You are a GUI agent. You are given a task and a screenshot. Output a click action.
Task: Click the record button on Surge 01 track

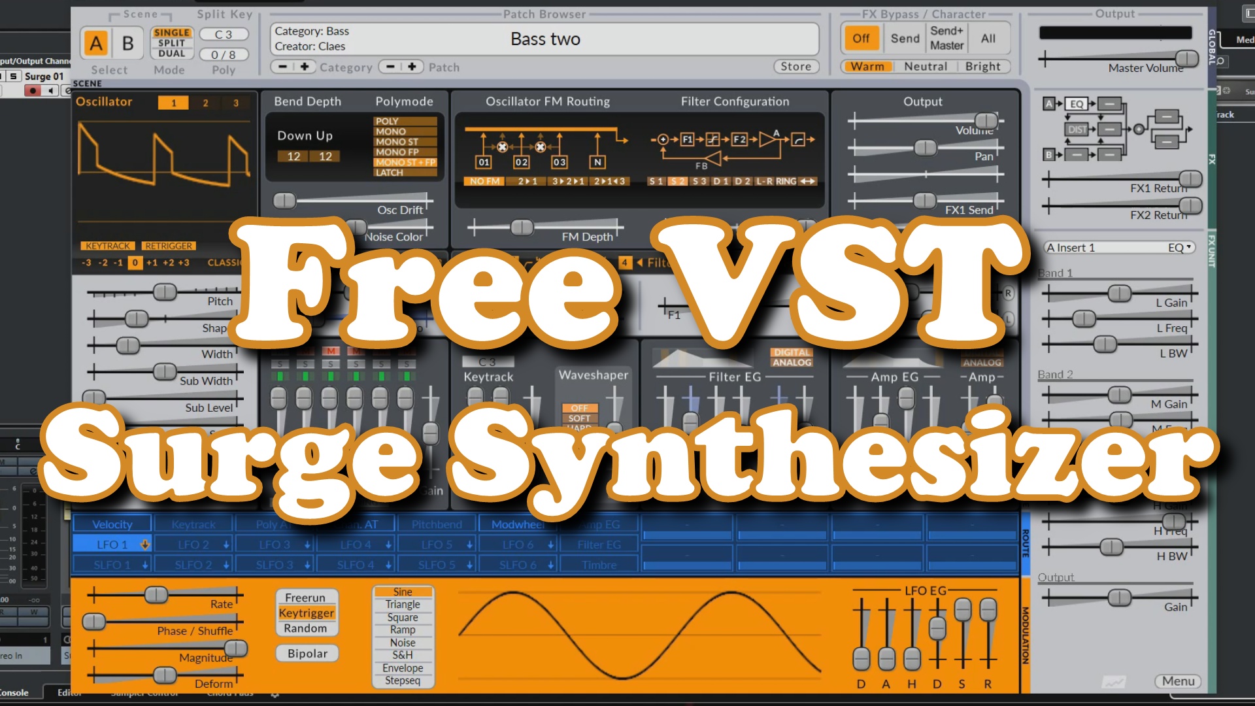(x=33, y=91)
